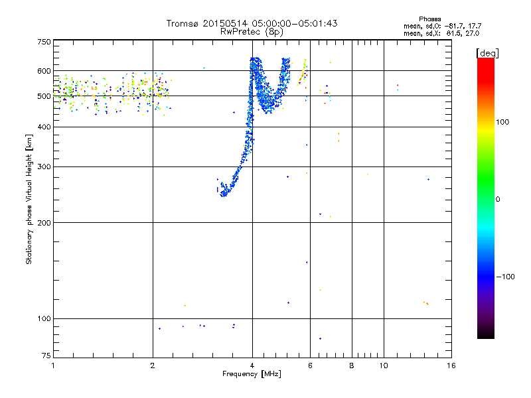Click the "Phases" header text
The image size is (531, 398).
coord(429,19)
